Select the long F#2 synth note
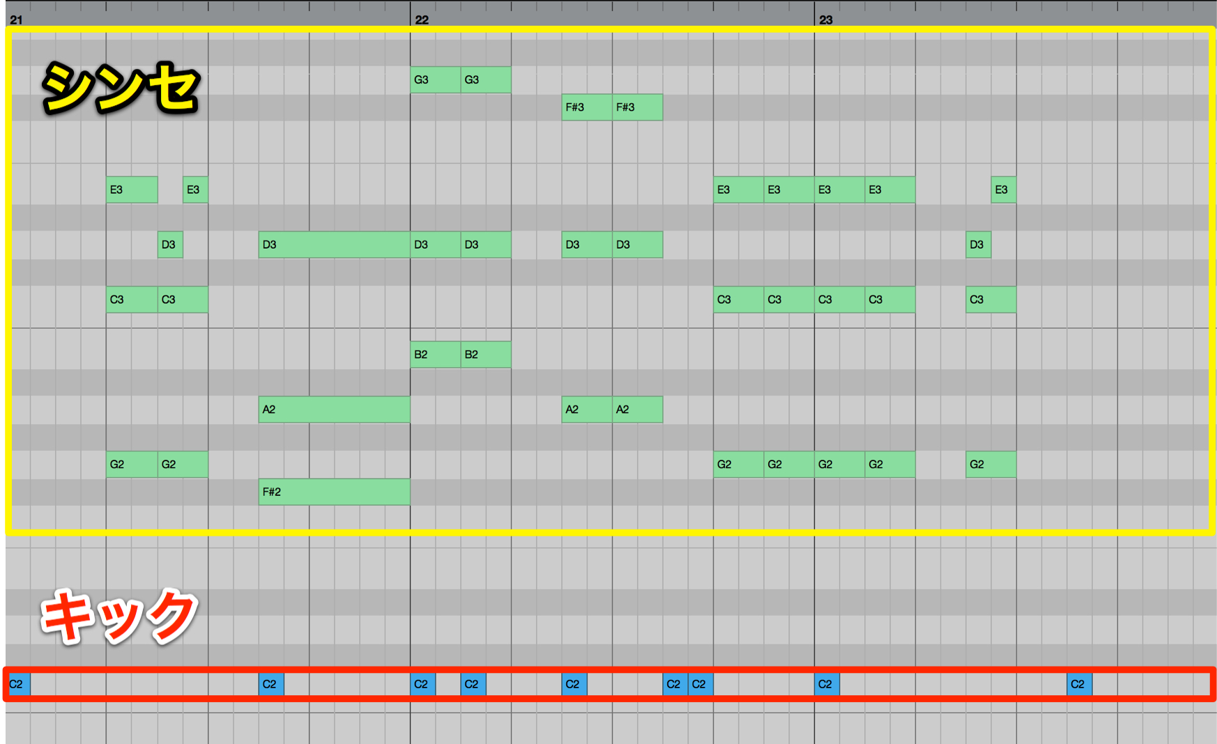The image size is (1217, 744). click(x=335, y=492)
